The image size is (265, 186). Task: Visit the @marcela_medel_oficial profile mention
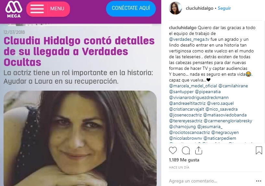(193, 86)
